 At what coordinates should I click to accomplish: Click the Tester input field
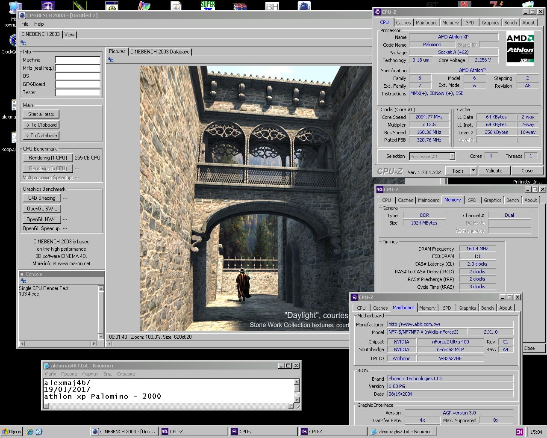(x=78, y=92)
